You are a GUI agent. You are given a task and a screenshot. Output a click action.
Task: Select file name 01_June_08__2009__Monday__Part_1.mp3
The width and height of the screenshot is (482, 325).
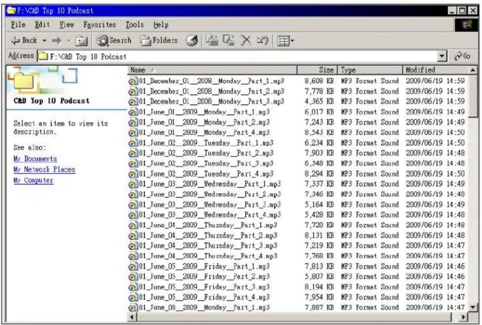205,308
